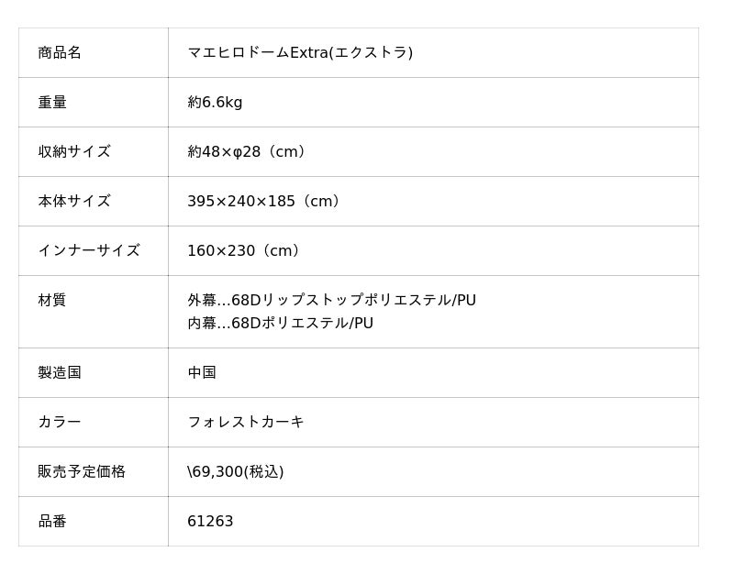Select the 内幕…68Dポリエステル/PU line
This screenshot has height=574, width=734.
tap(280, 324)
